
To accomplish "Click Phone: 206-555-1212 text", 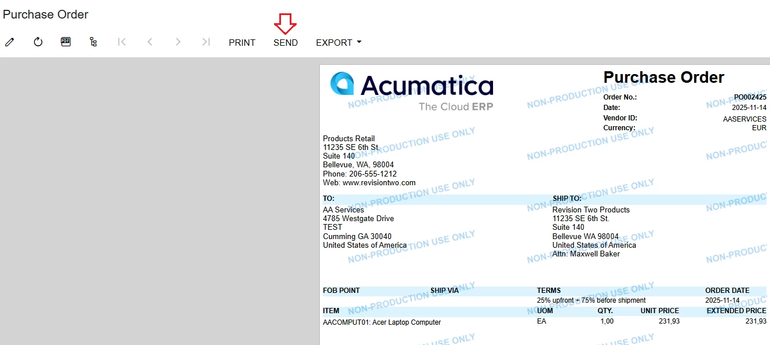I will pyautogui.click(x=360, y=174).
